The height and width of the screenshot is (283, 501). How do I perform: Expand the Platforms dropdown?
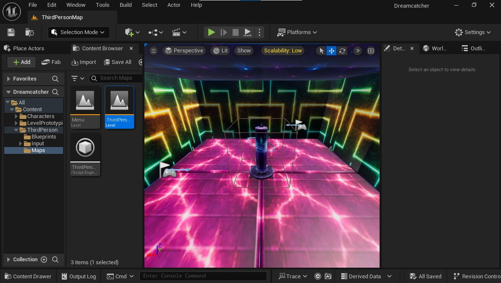(x=297, y=32)
